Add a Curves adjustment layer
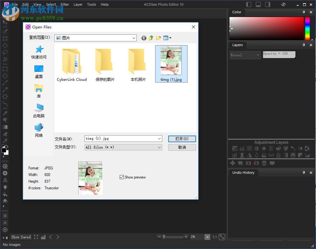The image size is (316, 249). click(249, 148)
